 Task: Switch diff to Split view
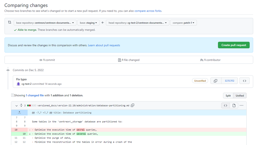click(x=228, y=96)
